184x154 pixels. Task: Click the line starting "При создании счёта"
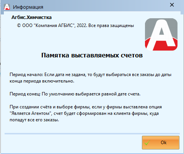(86, 107)
